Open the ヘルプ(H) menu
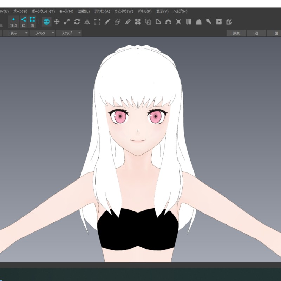The width and height of the screenshot is (281, 281). click(x=180, y=11)
